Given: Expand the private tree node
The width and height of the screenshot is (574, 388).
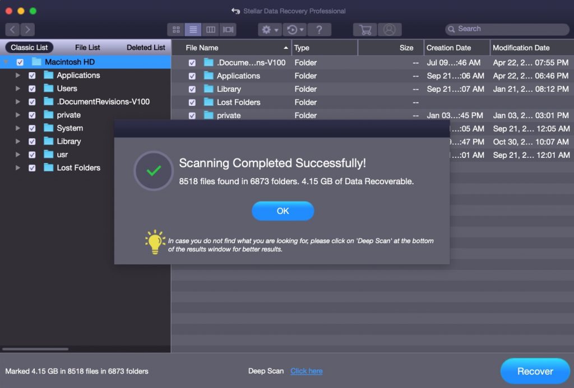Looking at the screenshot, I should coord(17,115).
